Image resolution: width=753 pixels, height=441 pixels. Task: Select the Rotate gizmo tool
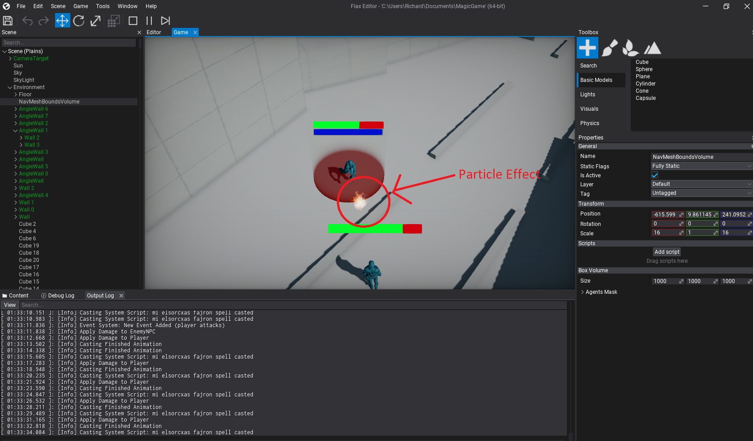point(79,20)
